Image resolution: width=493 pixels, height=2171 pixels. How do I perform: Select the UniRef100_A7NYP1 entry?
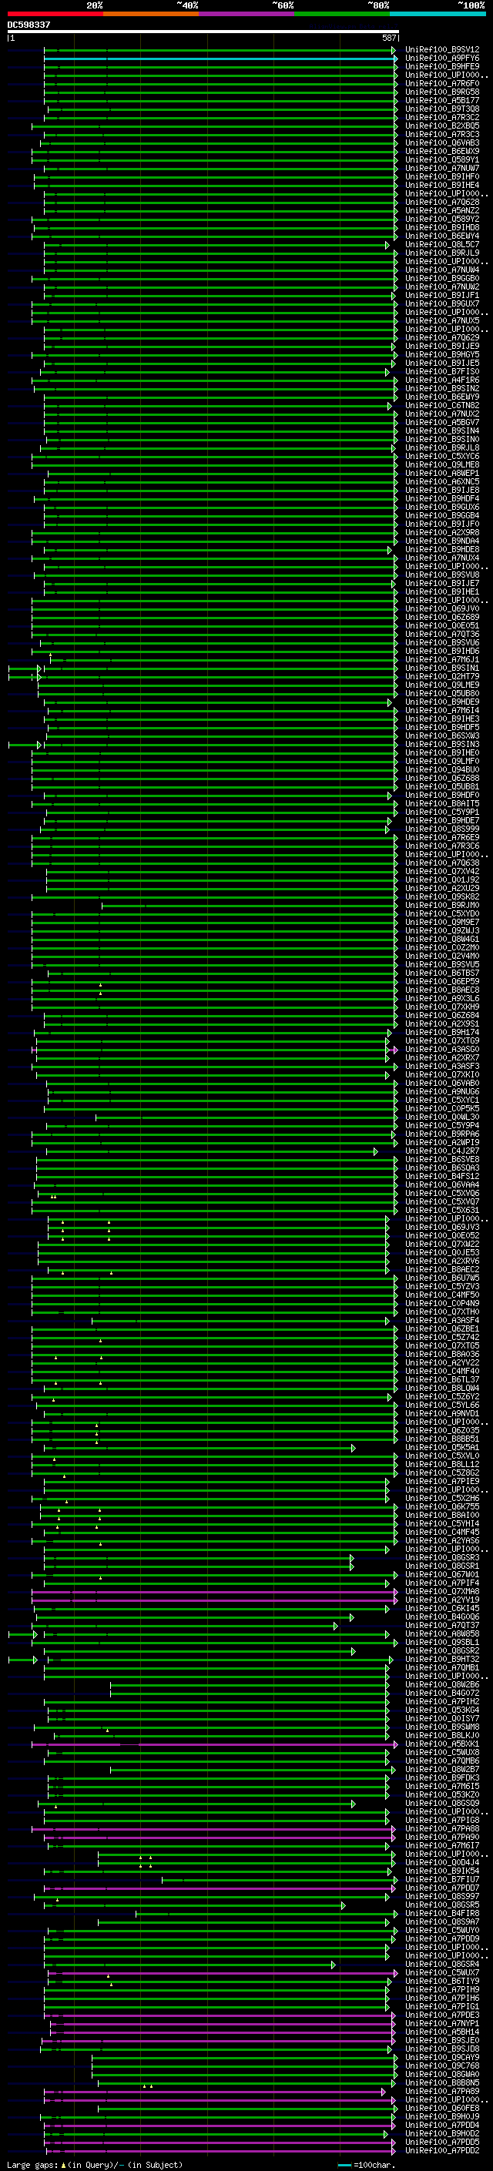[442, 2023]
